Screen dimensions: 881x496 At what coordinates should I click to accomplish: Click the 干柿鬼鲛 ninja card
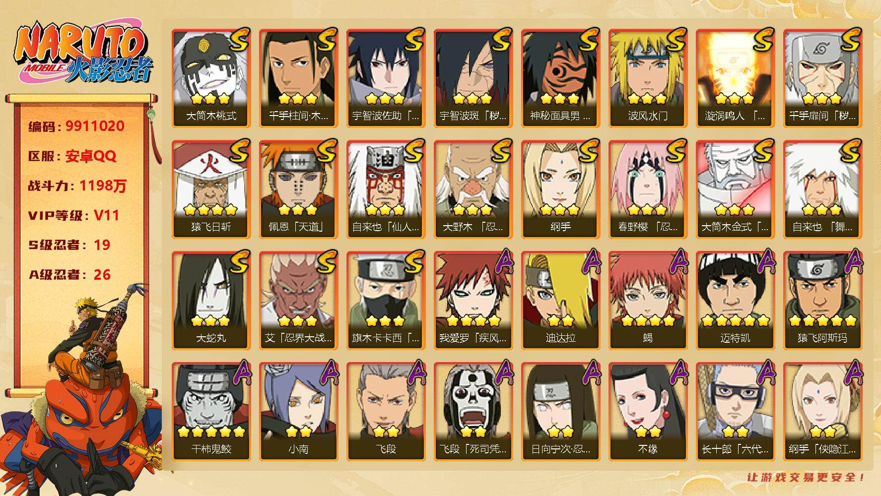[x=211, y=412]
